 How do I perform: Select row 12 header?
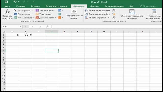[x=3, y=70]
